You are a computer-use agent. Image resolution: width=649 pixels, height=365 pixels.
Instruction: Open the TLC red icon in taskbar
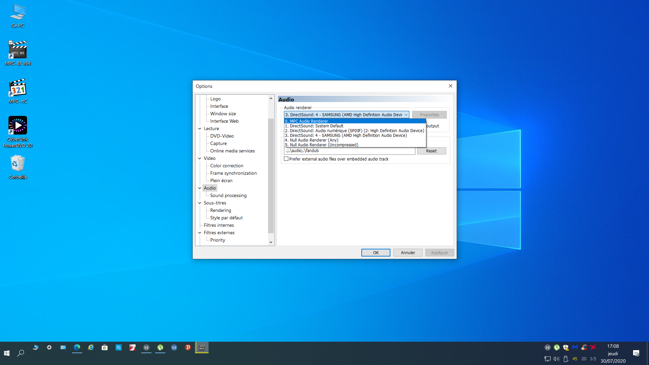point(133,347)
